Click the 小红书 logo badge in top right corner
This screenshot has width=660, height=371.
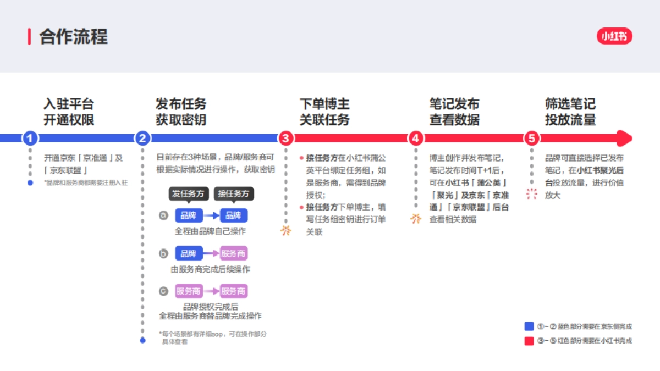pyautogui.click(x=614, y=37)
